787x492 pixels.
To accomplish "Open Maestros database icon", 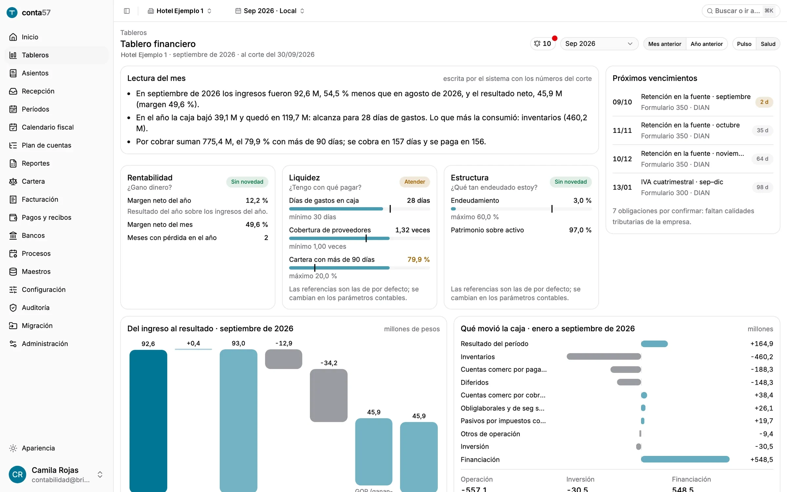I will [x=13, y=272].
